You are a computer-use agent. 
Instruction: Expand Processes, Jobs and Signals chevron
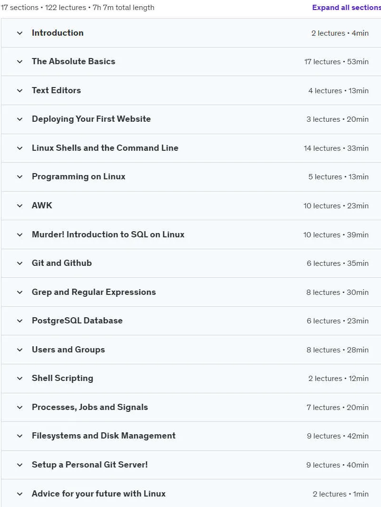(20, 407)
